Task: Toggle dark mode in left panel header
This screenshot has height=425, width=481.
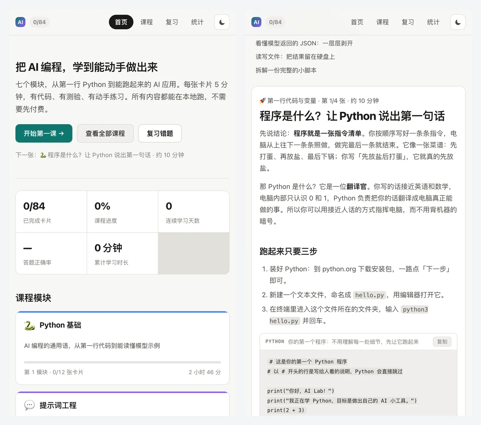Action: pos(222,22)
